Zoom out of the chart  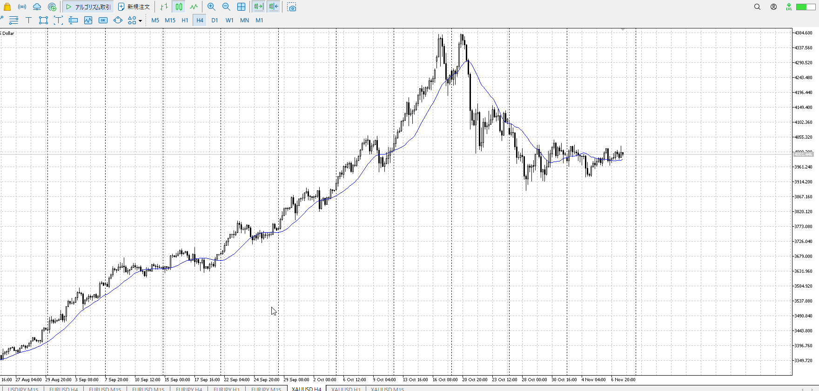[x=226, y=7]
